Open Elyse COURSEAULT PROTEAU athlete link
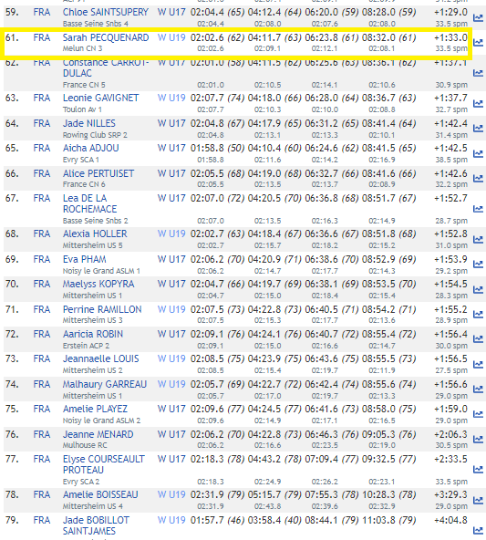This screenshot has height=540, width=486. tap(104, 464)
